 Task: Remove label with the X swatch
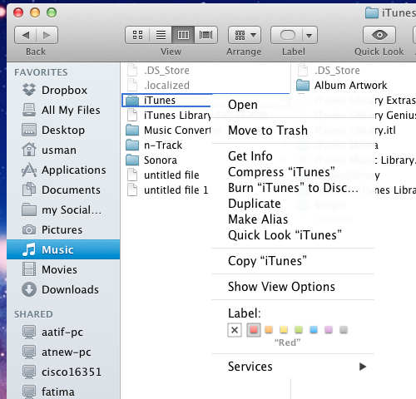point(235,330)
